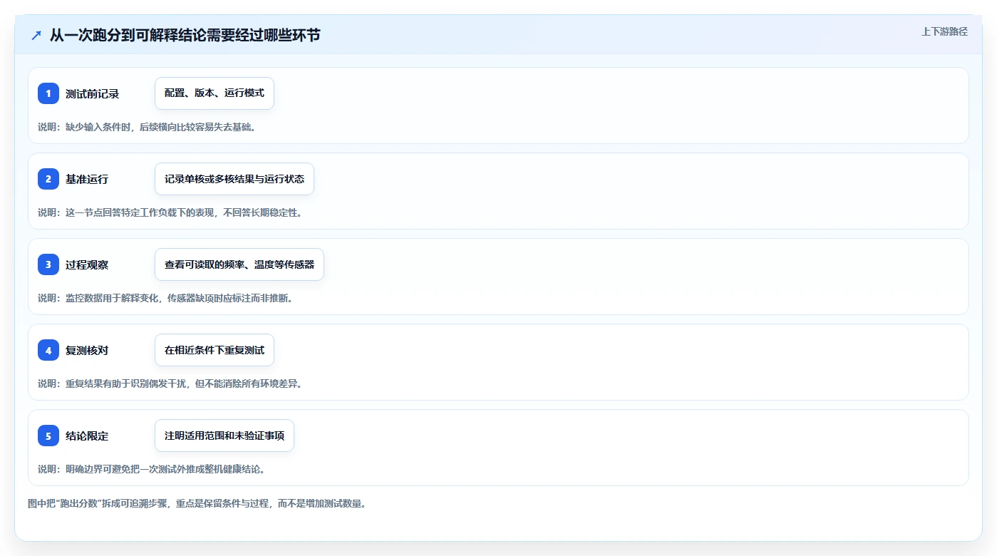
Task: Click the note about 监控数据用于解释变化
Action: click(165, 298)
